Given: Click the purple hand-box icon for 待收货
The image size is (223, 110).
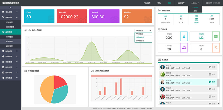Looking at the screenshot, I should pyautogui.click(x=184, y=48).
